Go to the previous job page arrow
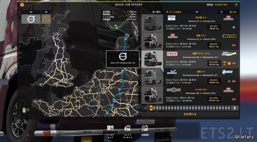257x142 pixels. pos(145,108)
